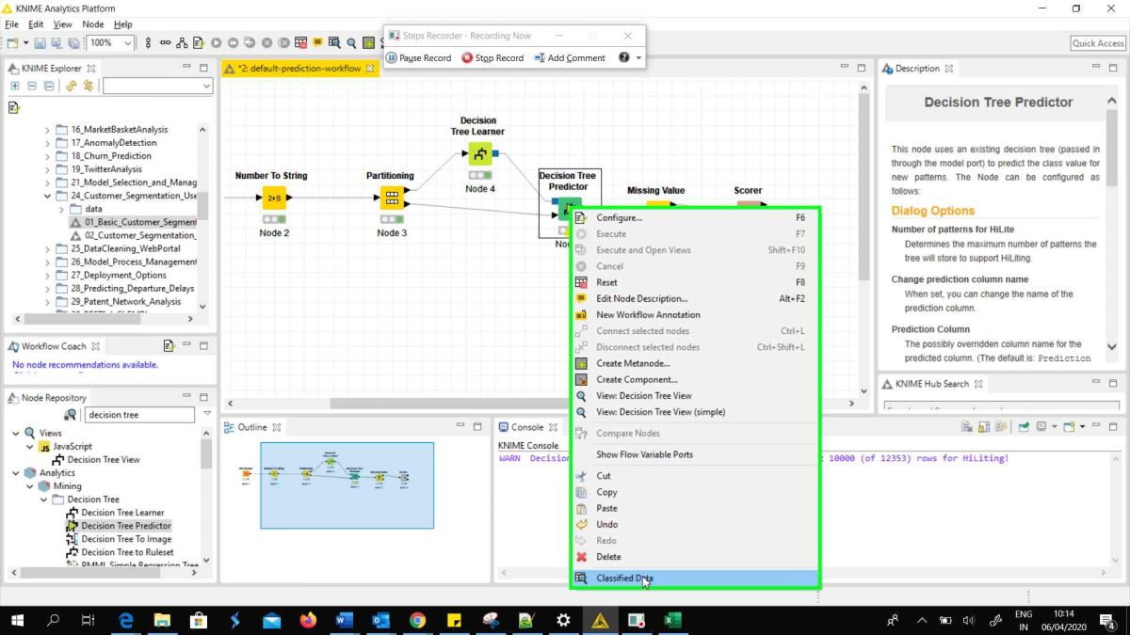Select the 01_Basic_Customer_Segment workflow

tap(140, 222)
